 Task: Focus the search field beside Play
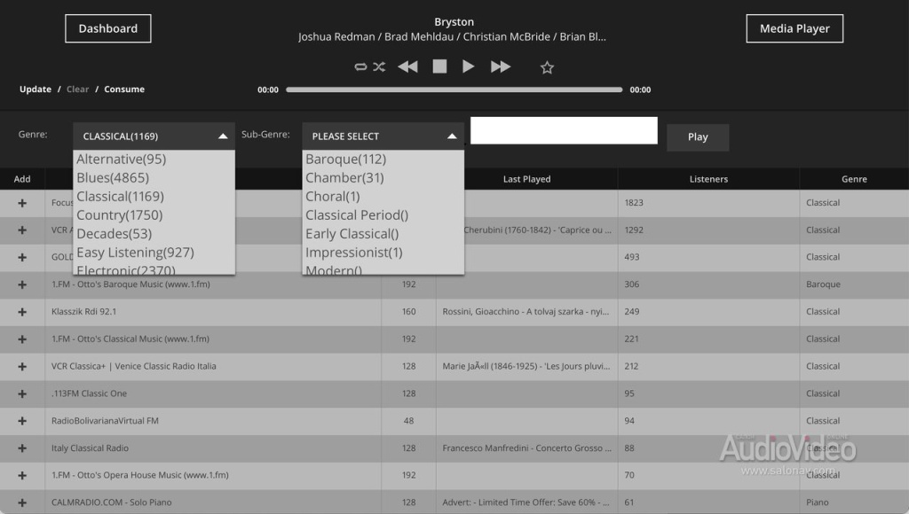pyautogui.click(x=564, y=130)
